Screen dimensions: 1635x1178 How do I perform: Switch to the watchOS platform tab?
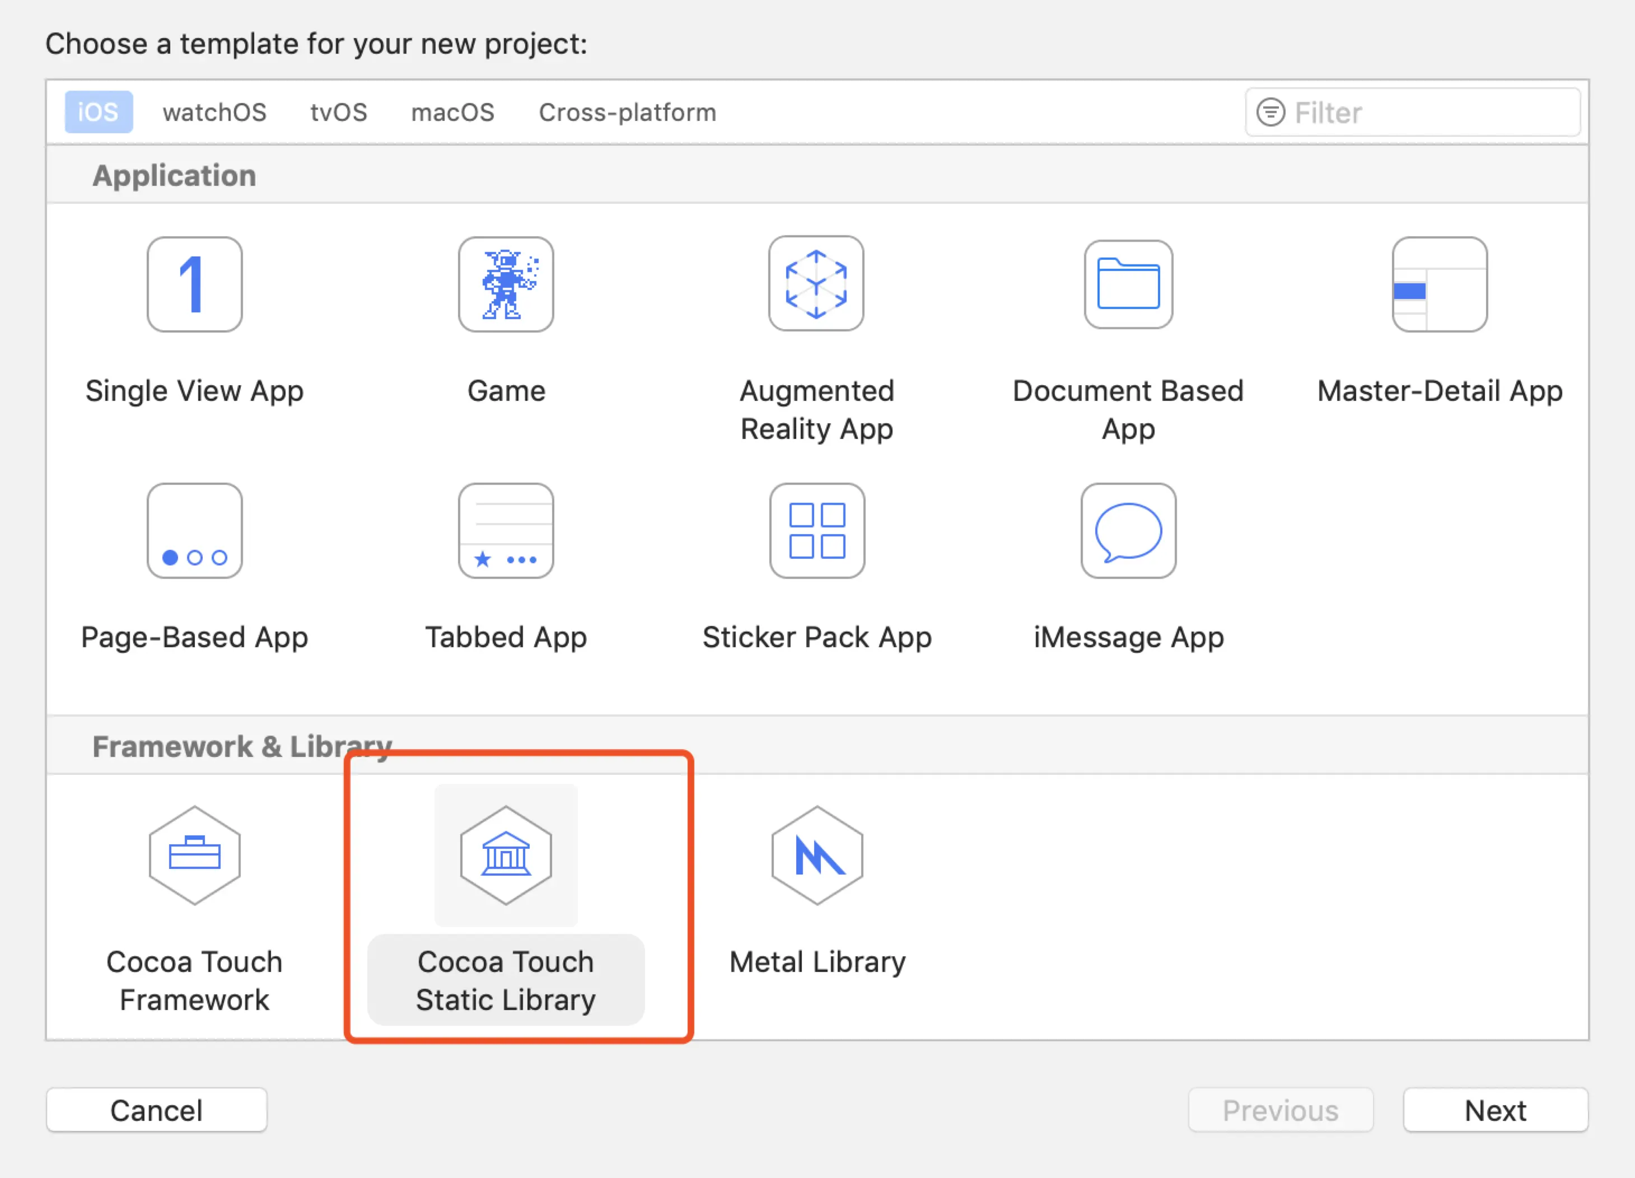[x=214, y=113]
